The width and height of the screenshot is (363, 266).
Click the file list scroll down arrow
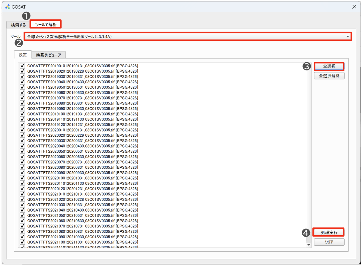(x=309, y=245)
